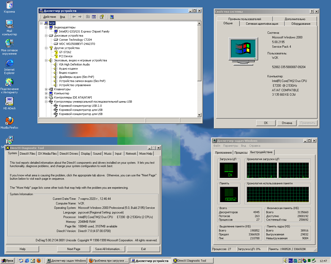The width and height of the screenshot is (331, 264).
Task: Open the Справка menu in Task Manager
Action: (x=255, y=146)
